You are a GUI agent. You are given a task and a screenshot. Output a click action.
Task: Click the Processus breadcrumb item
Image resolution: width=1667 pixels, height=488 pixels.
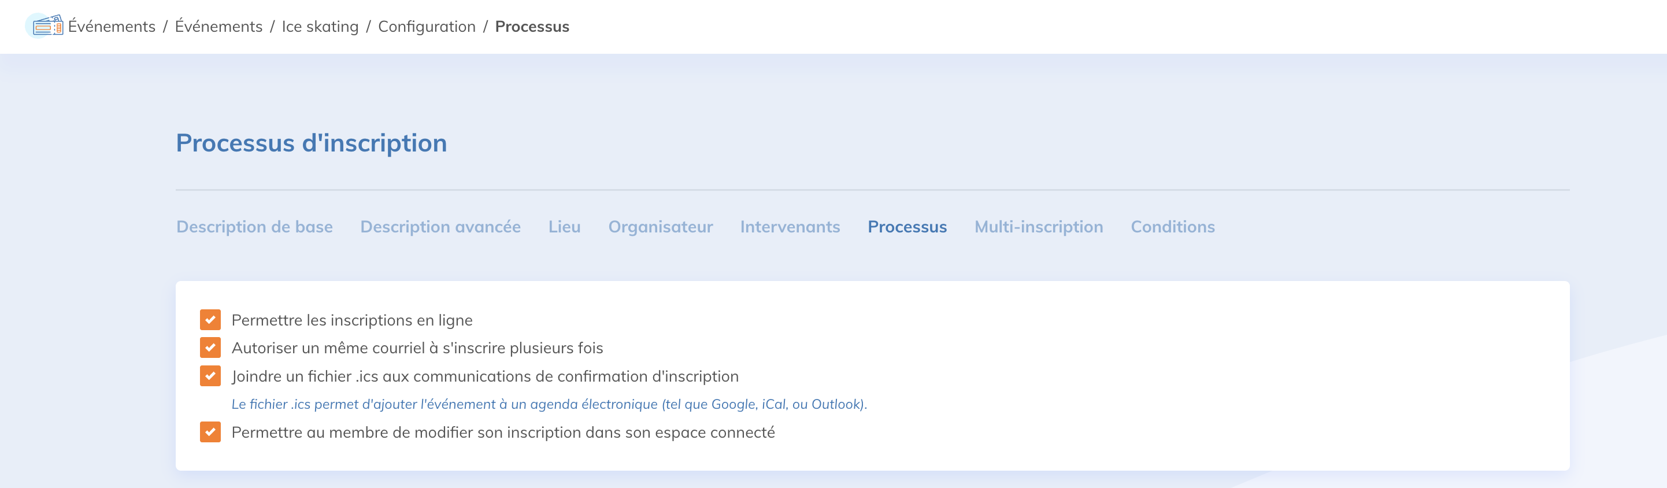point(532,27)
